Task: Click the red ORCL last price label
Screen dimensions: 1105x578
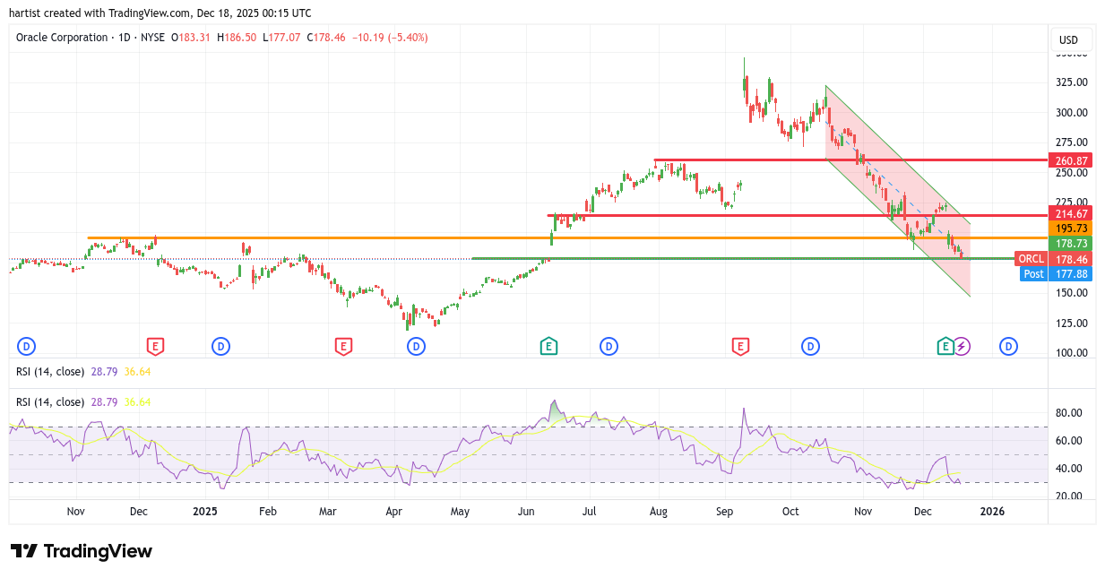Action: pyautogui.click(x=1054, y=259)
